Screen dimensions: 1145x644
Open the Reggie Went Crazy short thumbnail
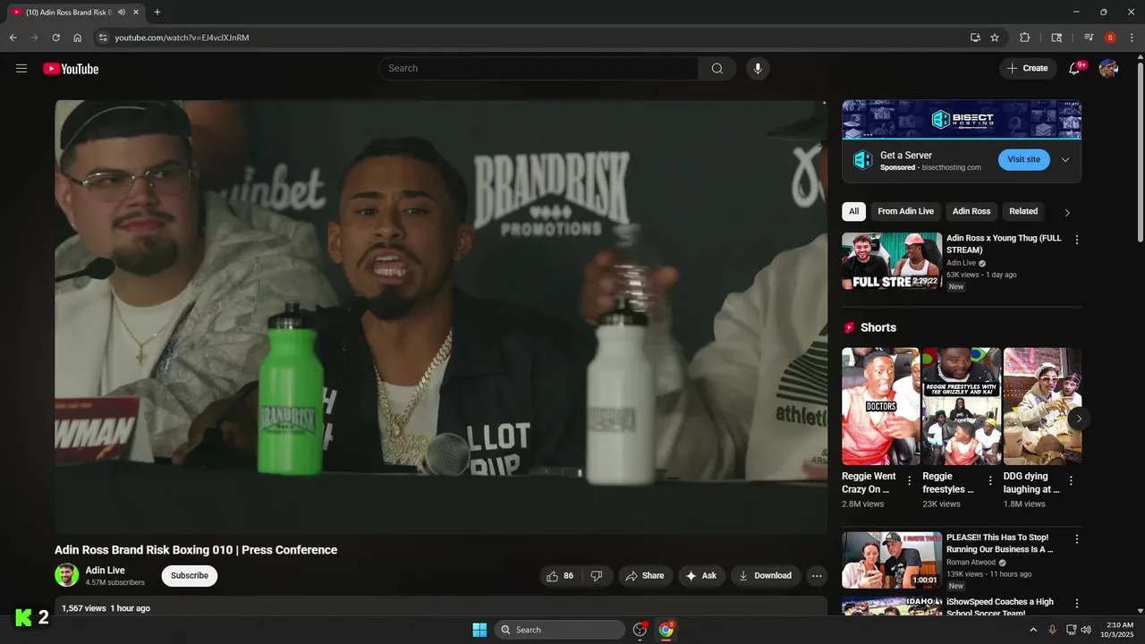(x=880, y=406)
